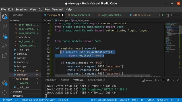Open the Extensions view

click(5, 56)
